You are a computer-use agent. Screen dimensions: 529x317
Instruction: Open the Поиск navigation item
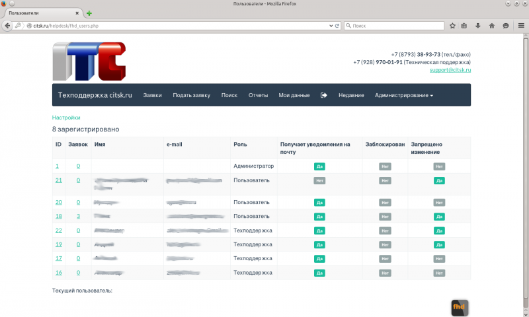tap(229, 95)
